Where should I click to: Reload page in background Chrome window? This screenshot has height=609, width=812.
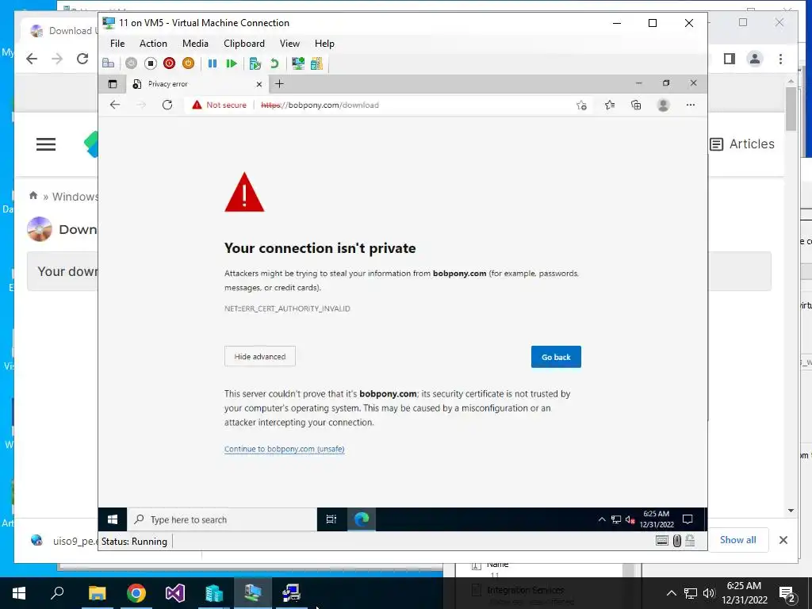click(x=82, y=59)
